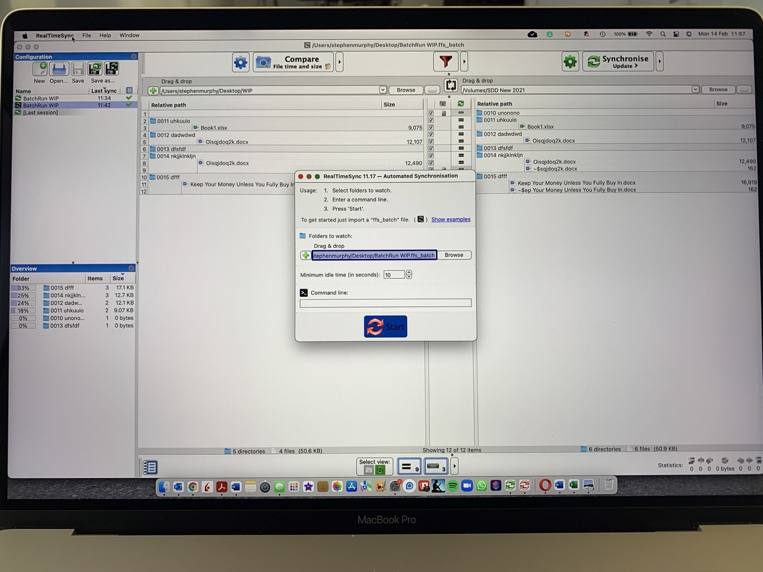Close the Configuration panel

pos(134,57)
